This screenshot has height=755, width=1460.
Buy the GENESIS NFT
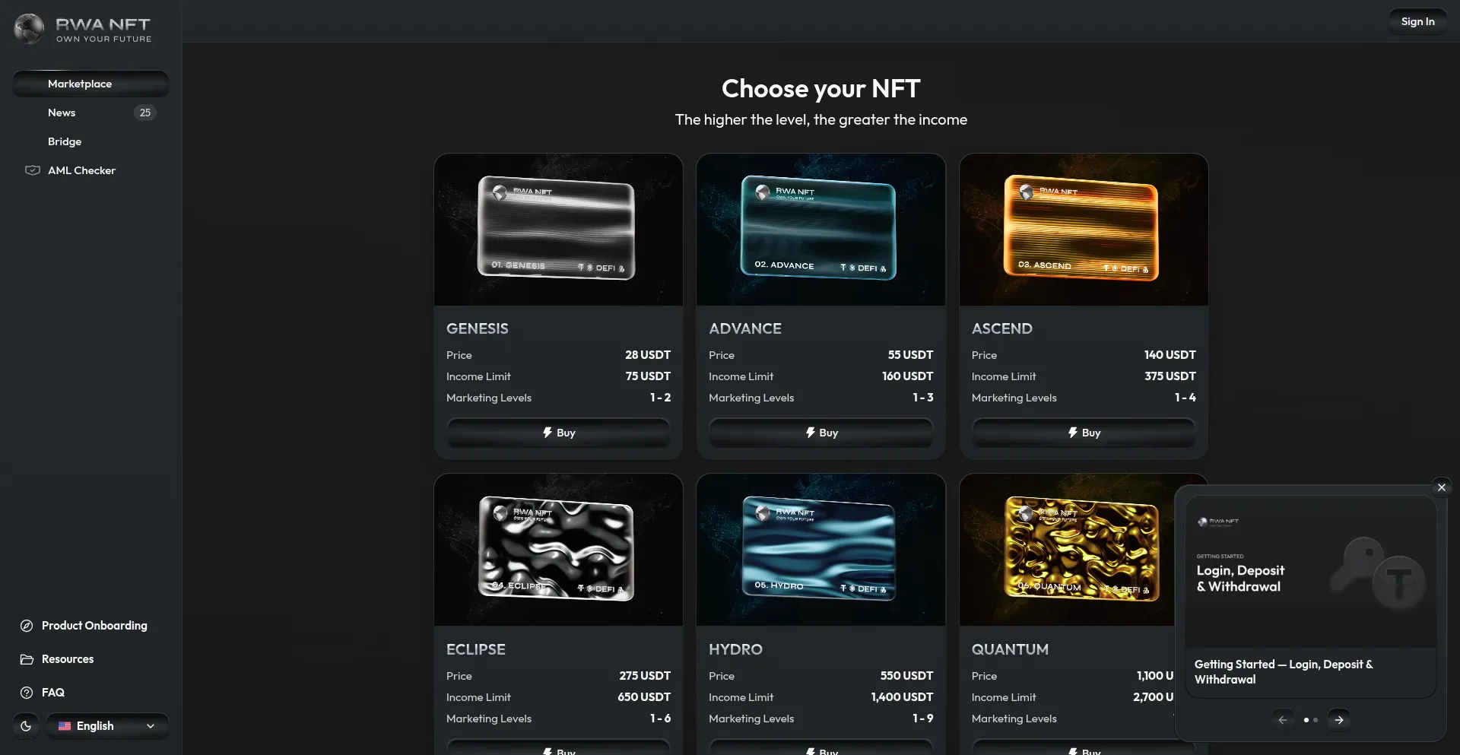558,433
